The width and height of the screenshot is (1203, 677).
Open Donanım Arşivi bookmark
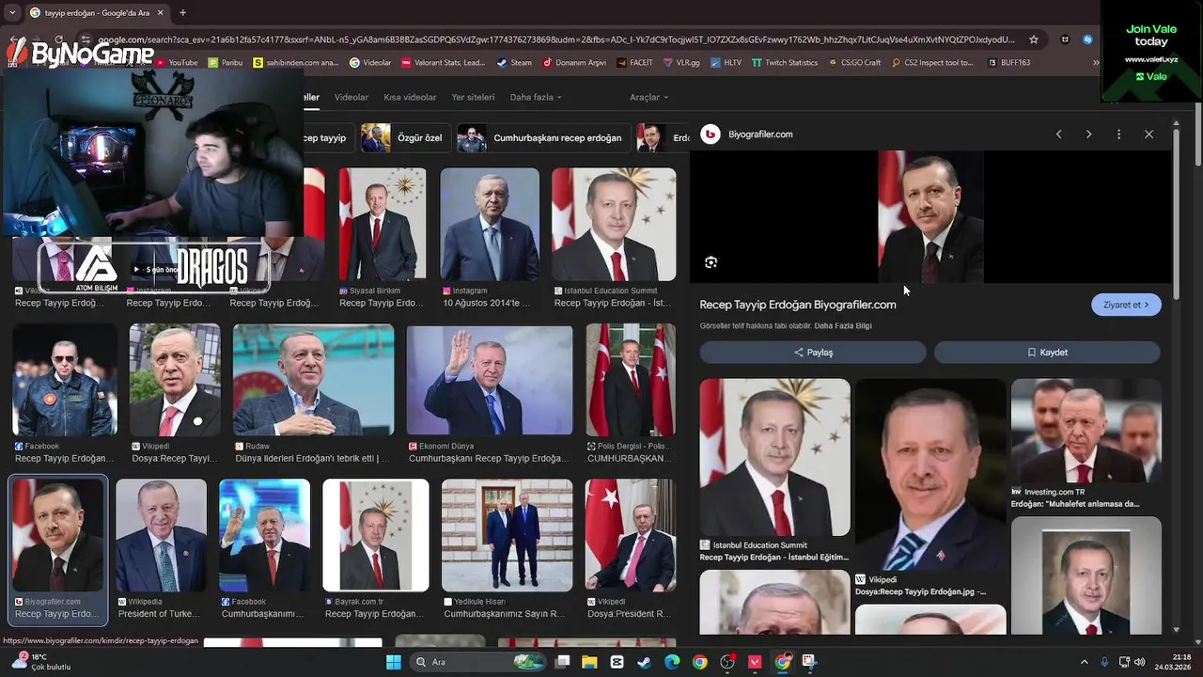573,63
